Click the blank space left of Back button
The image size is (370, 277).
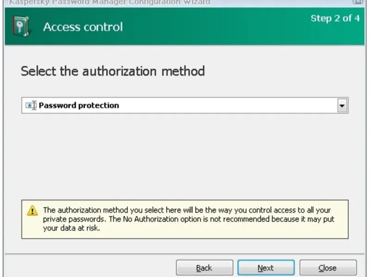pos(92,268)
